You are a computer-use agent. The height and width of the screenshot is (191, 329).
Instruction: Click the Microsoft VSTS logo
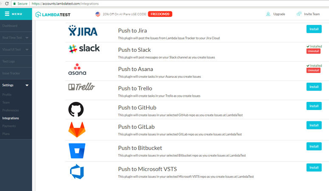[77, 171]
